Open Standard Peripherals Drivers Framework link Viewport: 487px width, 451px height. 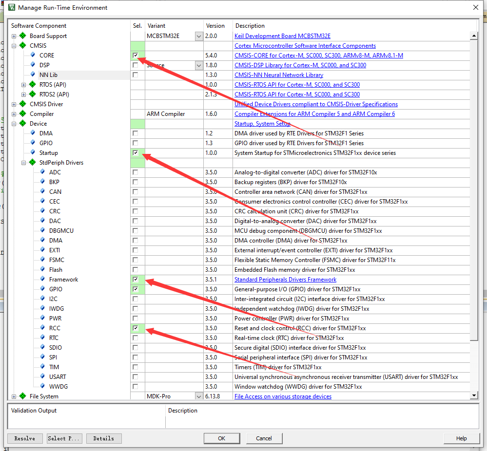[286, 280]
